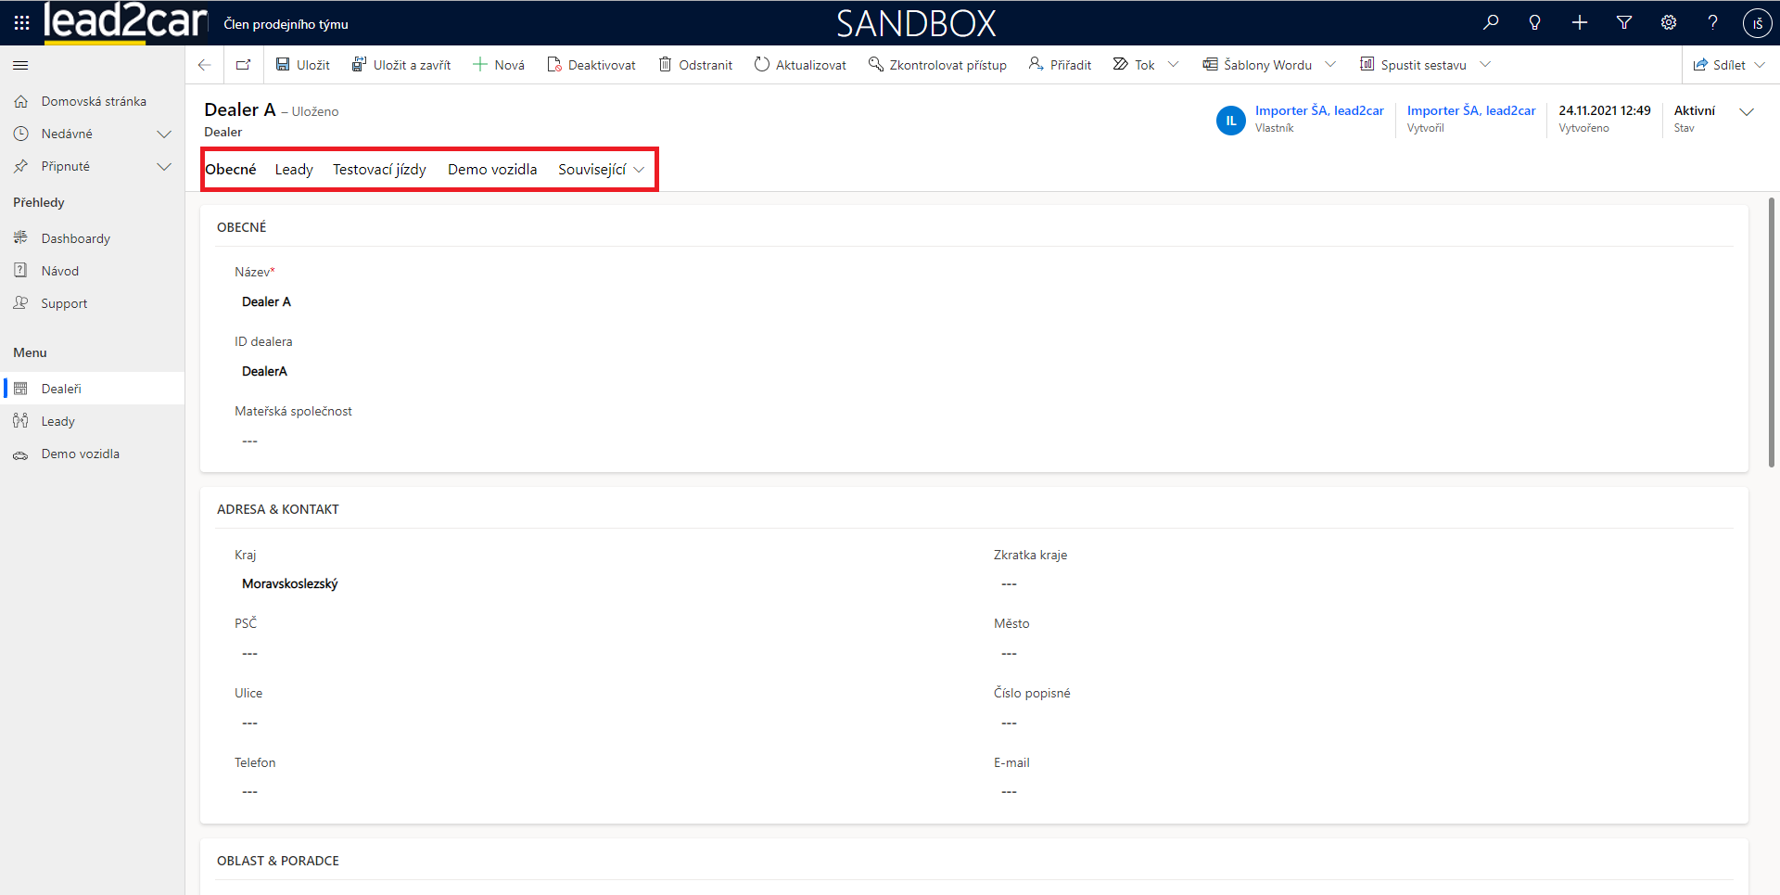Open the app launcher waffle icon
The height and width of the screenshot is (895, 1780).
21,22
